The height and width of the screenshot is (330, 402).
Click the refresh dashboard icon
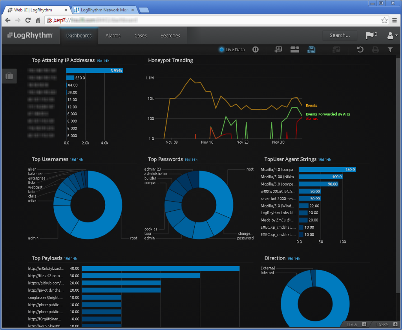(360, 49)
